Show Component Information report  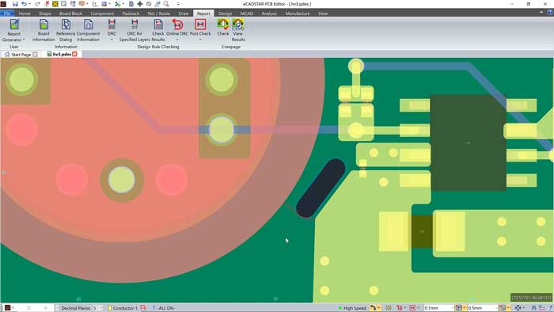88,30
